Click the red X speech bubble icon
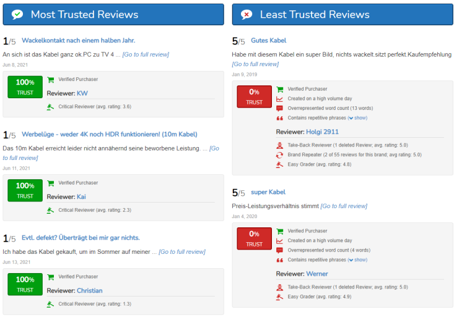Image resolution: width=467 pixels, height=320 pixels. 247,14
